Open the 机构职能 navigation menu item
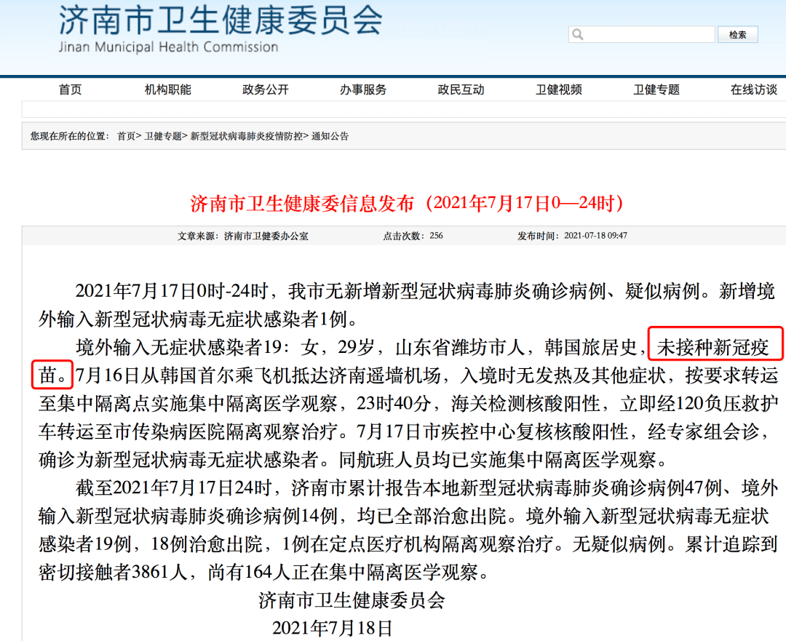 pyautogui.click(x=167, y=89)
